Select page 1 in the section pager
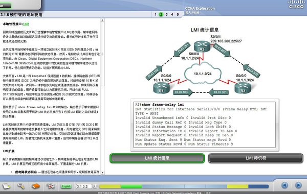Viewport: 307px width, 194px height. click(156, 14)
